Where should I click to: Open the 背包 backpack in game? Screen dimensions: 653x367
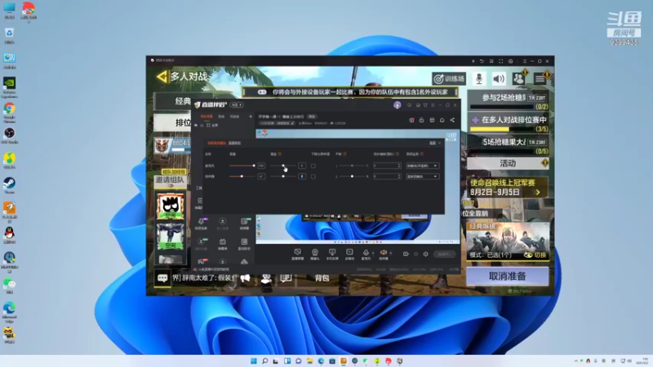322,278
